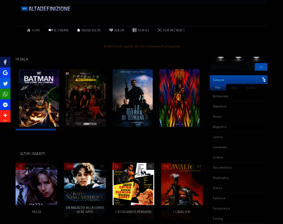This screenshot has width=283, height=224.
Task: Open the Animazione category
Action: coord(220,96)
